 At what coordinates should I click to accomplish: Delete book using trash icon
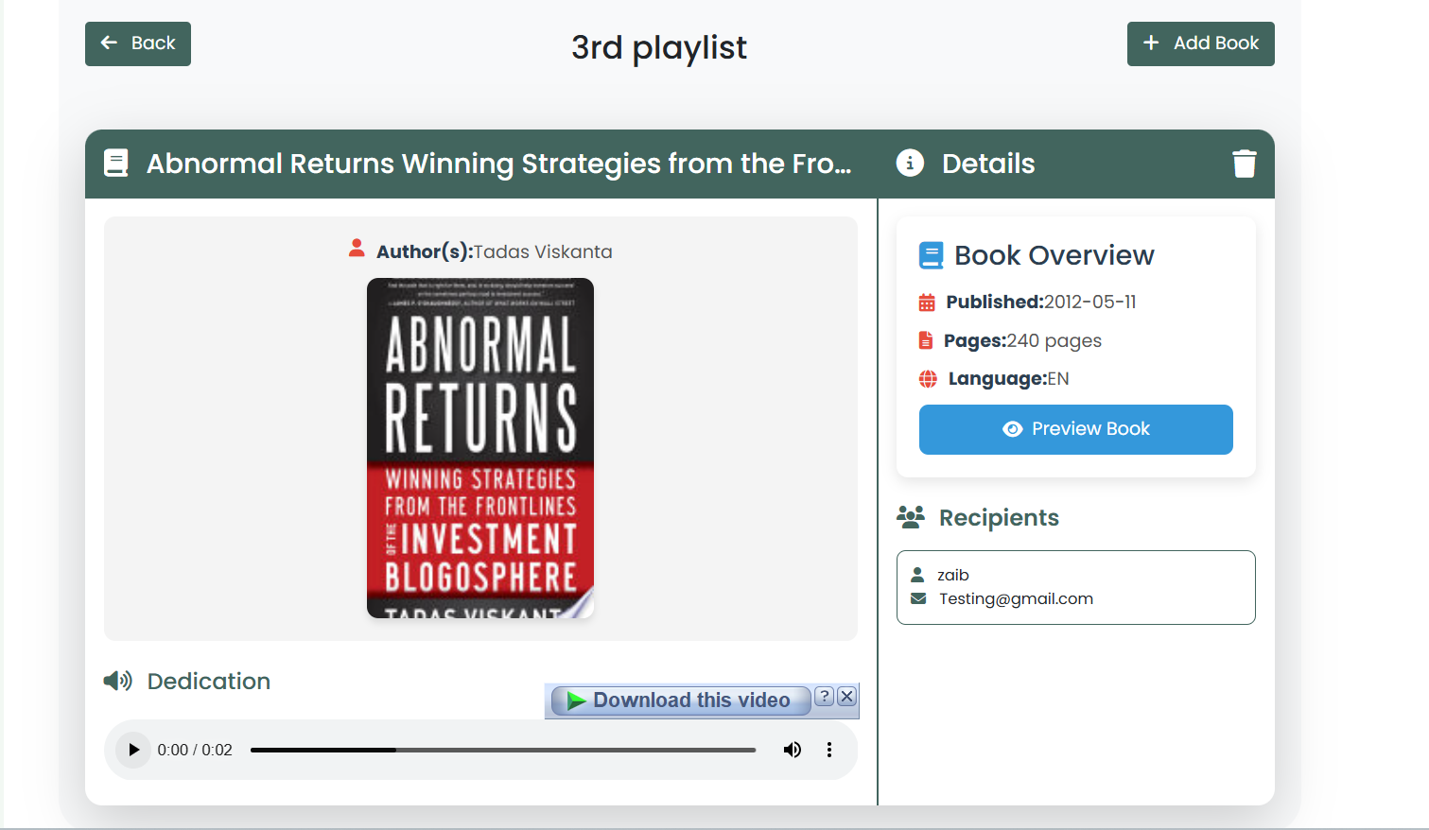[1244, 164]
